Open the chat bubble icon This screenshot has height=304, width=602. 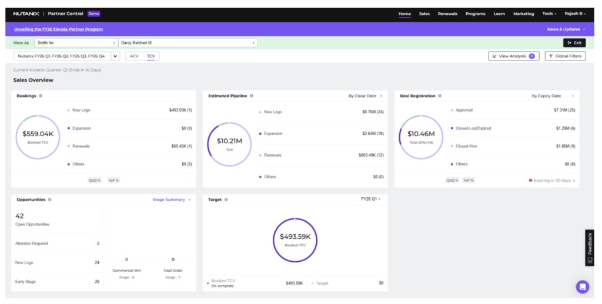point(582,286)
